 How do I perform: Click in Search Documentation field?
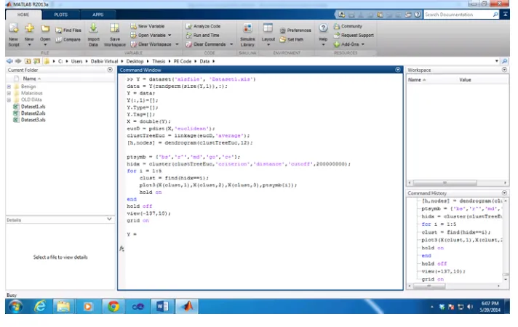tap(458, 15)
